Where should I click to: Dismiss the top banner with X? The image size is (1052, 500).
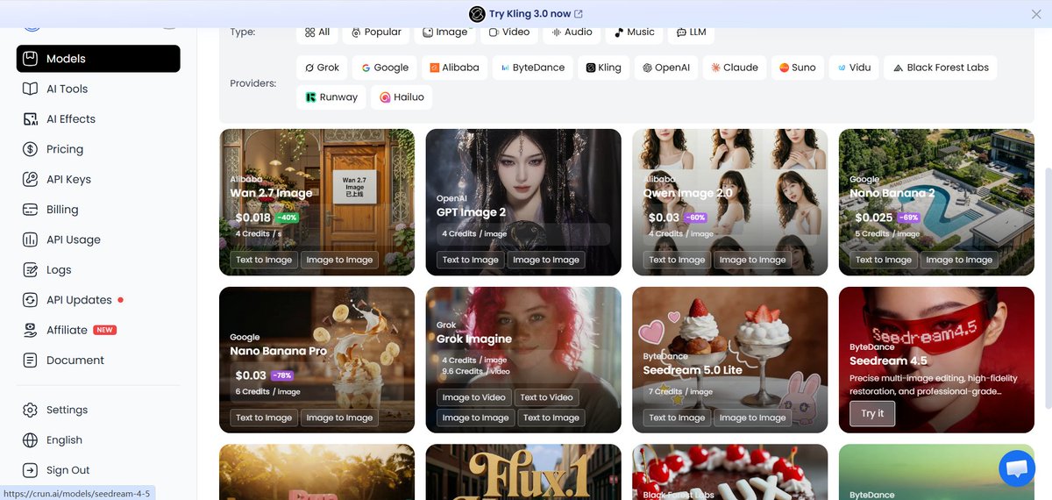1036,14
